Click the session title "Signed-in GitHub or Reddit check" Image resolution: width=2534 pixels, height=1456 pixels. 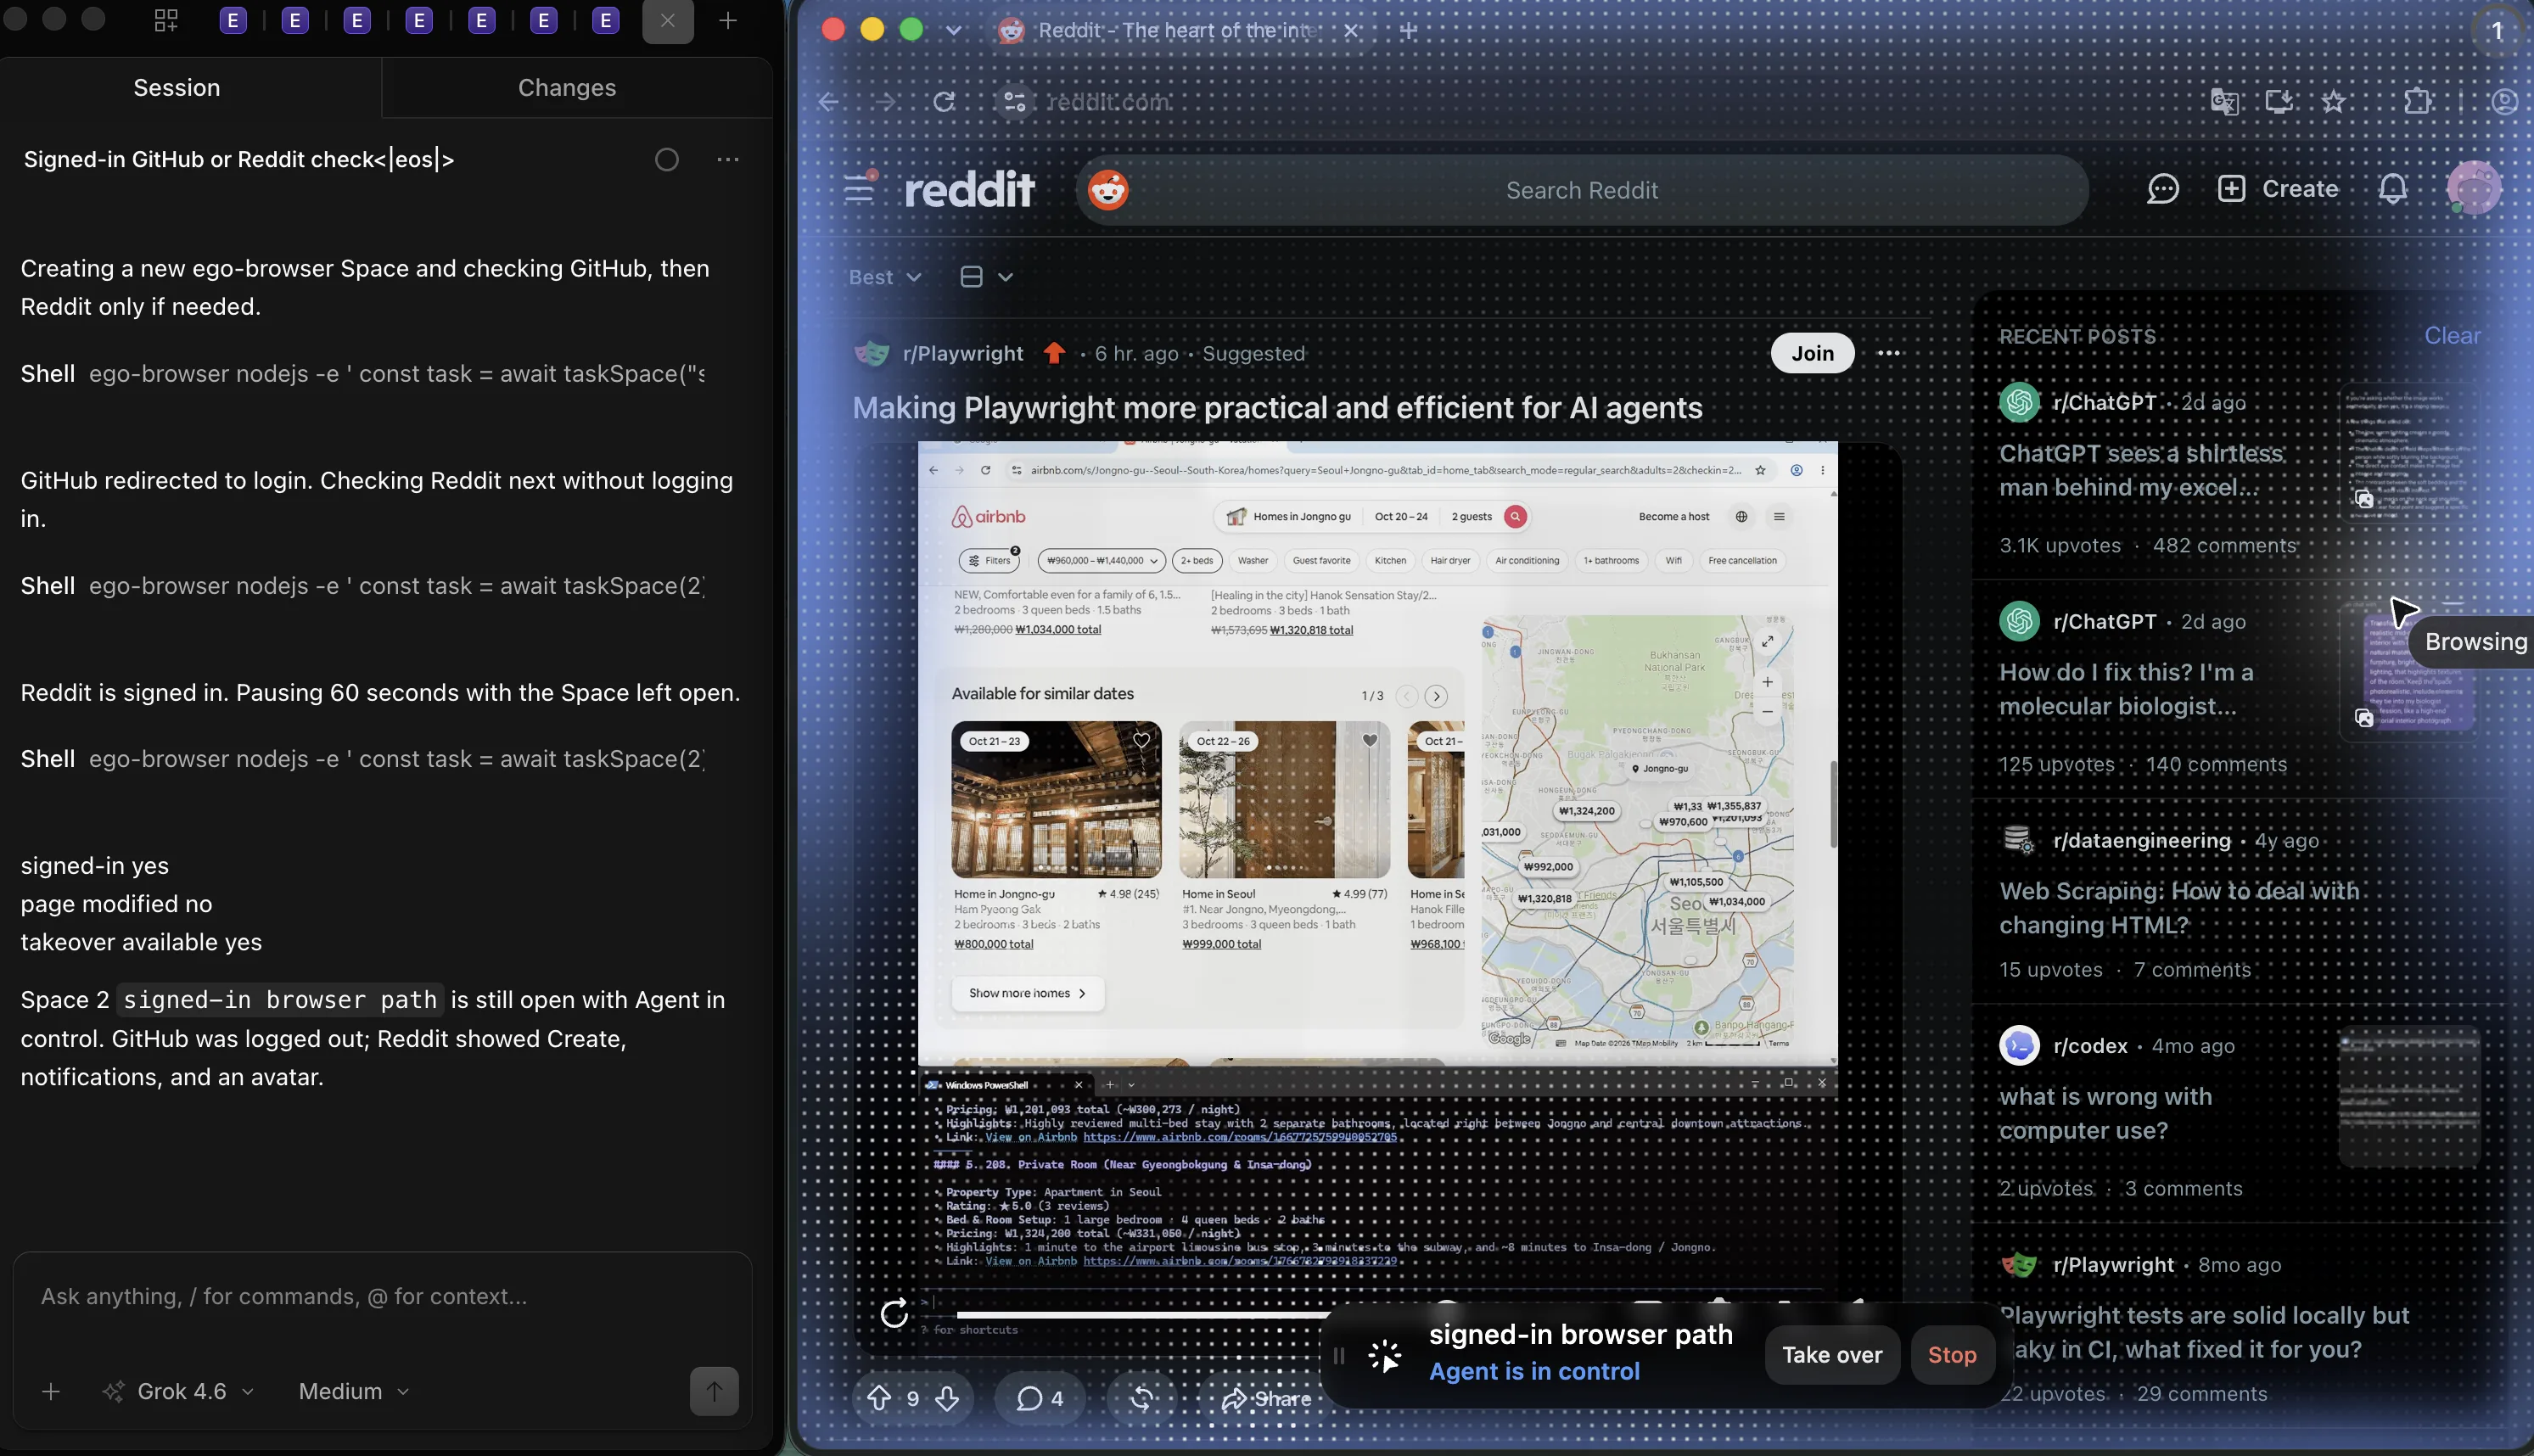pos(239,160)
